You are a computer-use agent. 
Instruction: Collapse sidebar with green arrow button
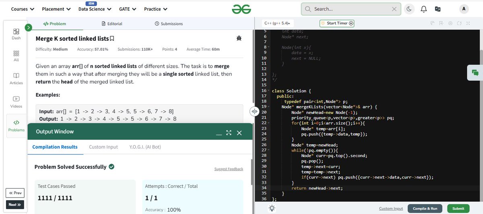pos(28,27)
